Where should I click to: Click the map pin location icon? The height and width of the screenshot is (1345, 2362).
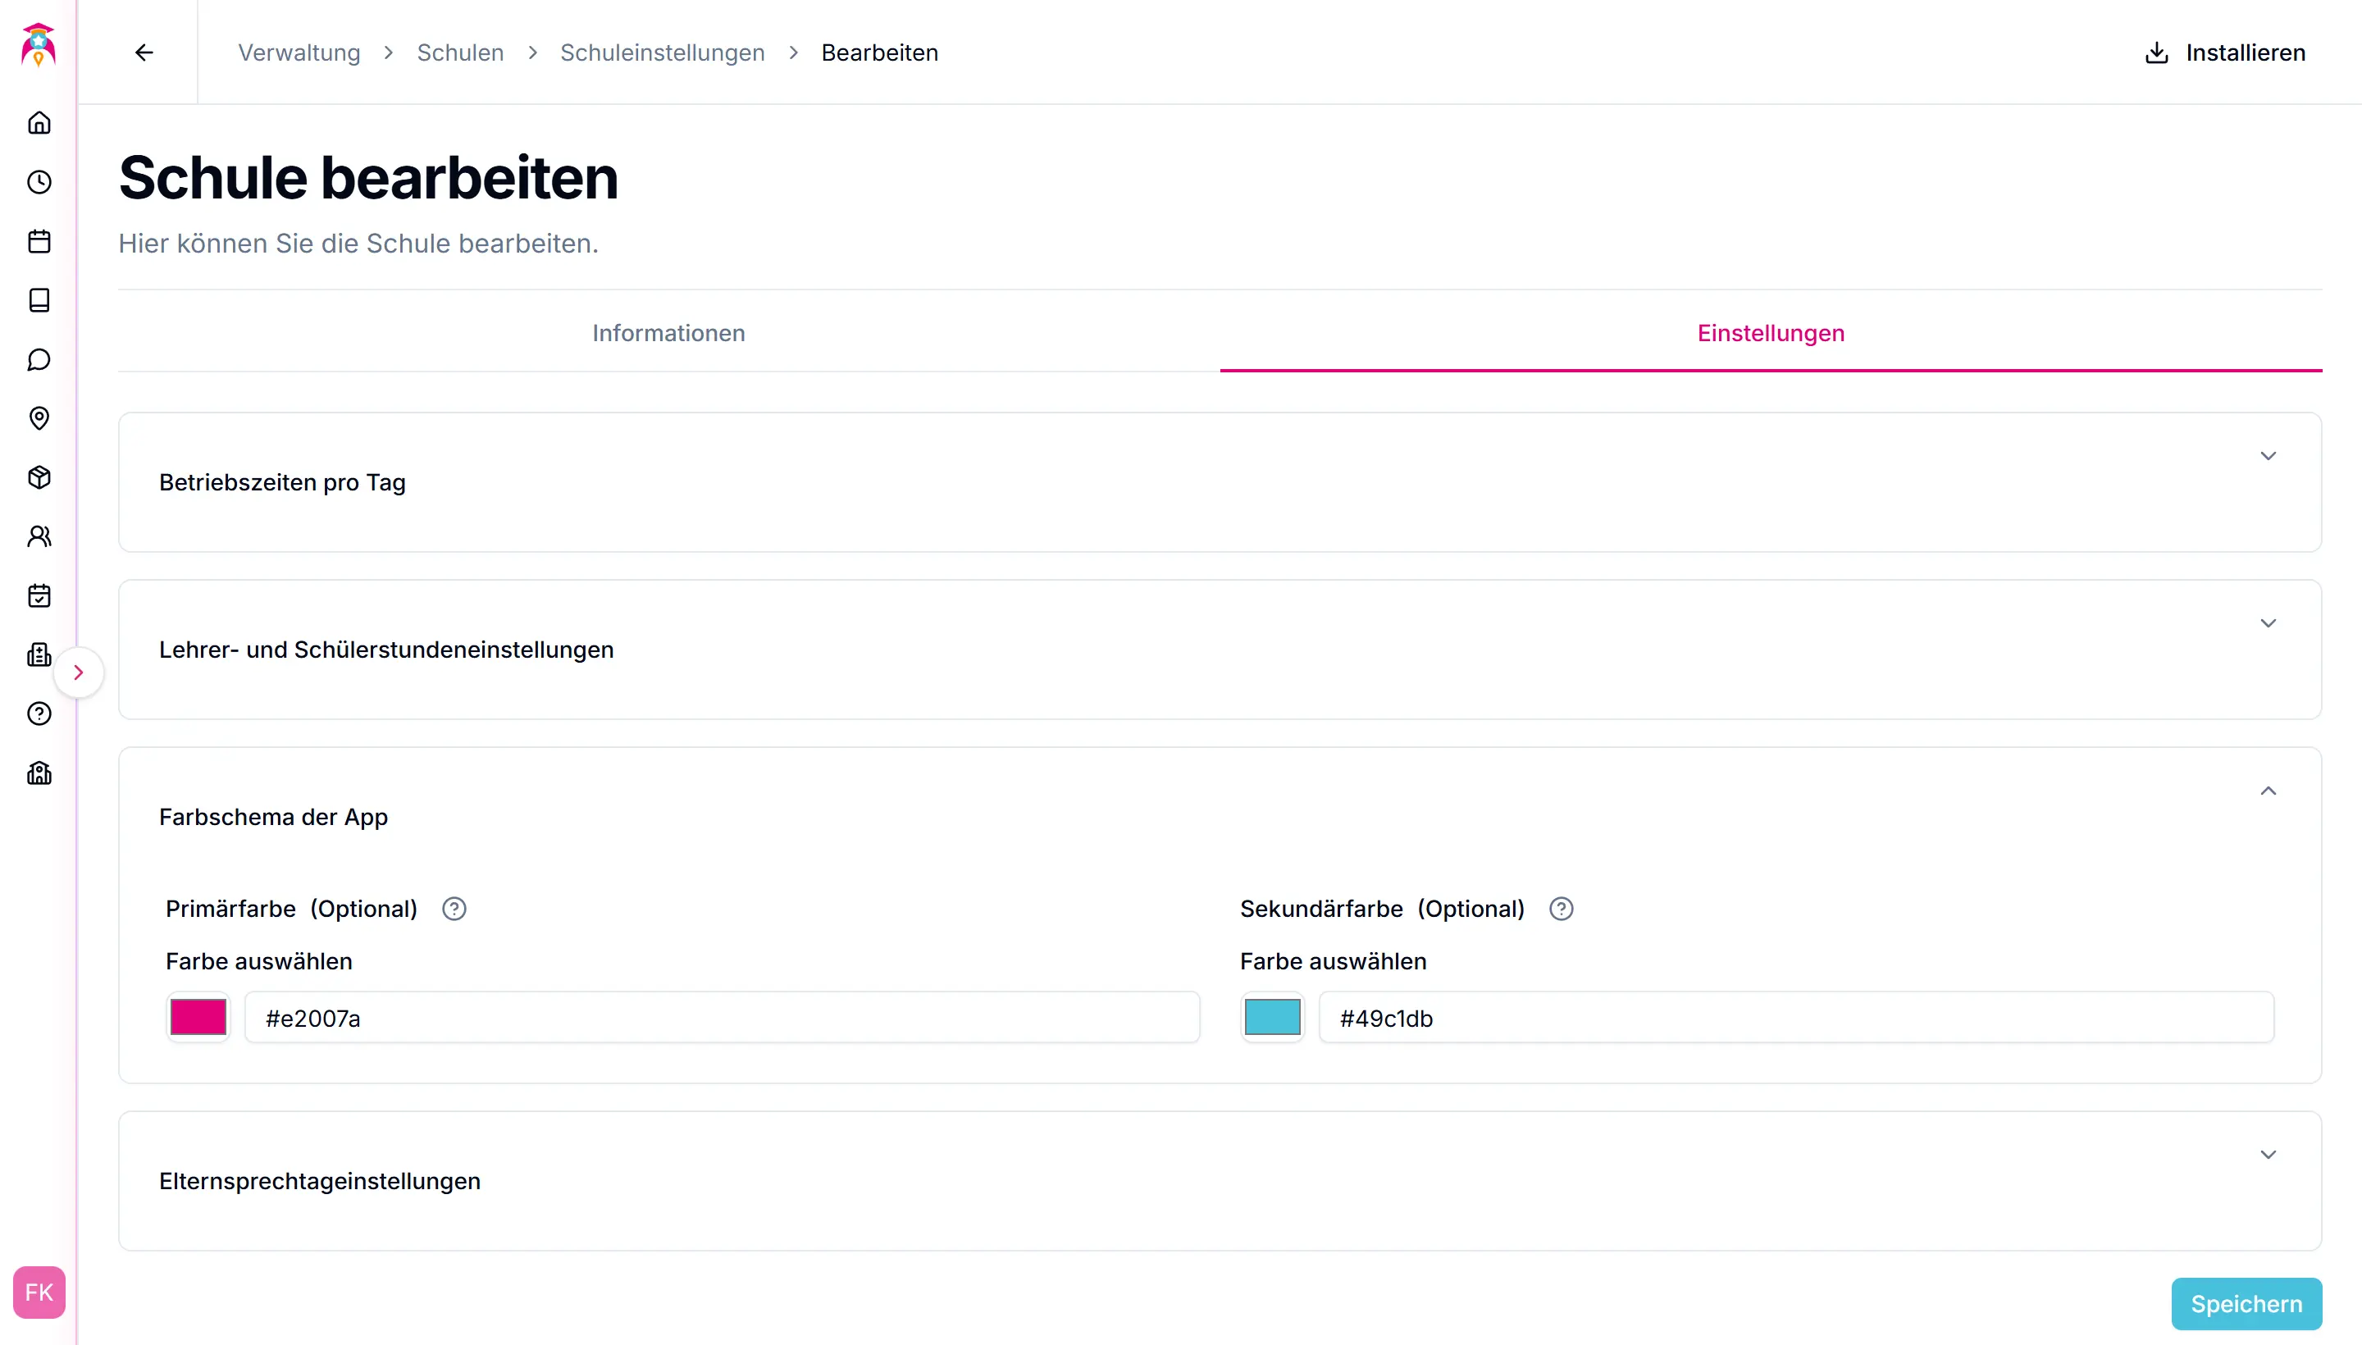tap(39, 418)
